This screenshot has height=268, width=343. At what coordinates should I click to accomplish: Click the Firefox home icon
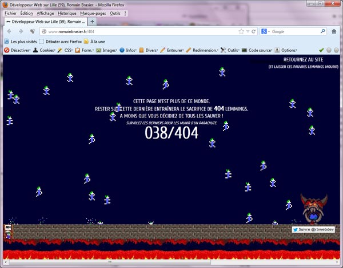pos(334,31)
